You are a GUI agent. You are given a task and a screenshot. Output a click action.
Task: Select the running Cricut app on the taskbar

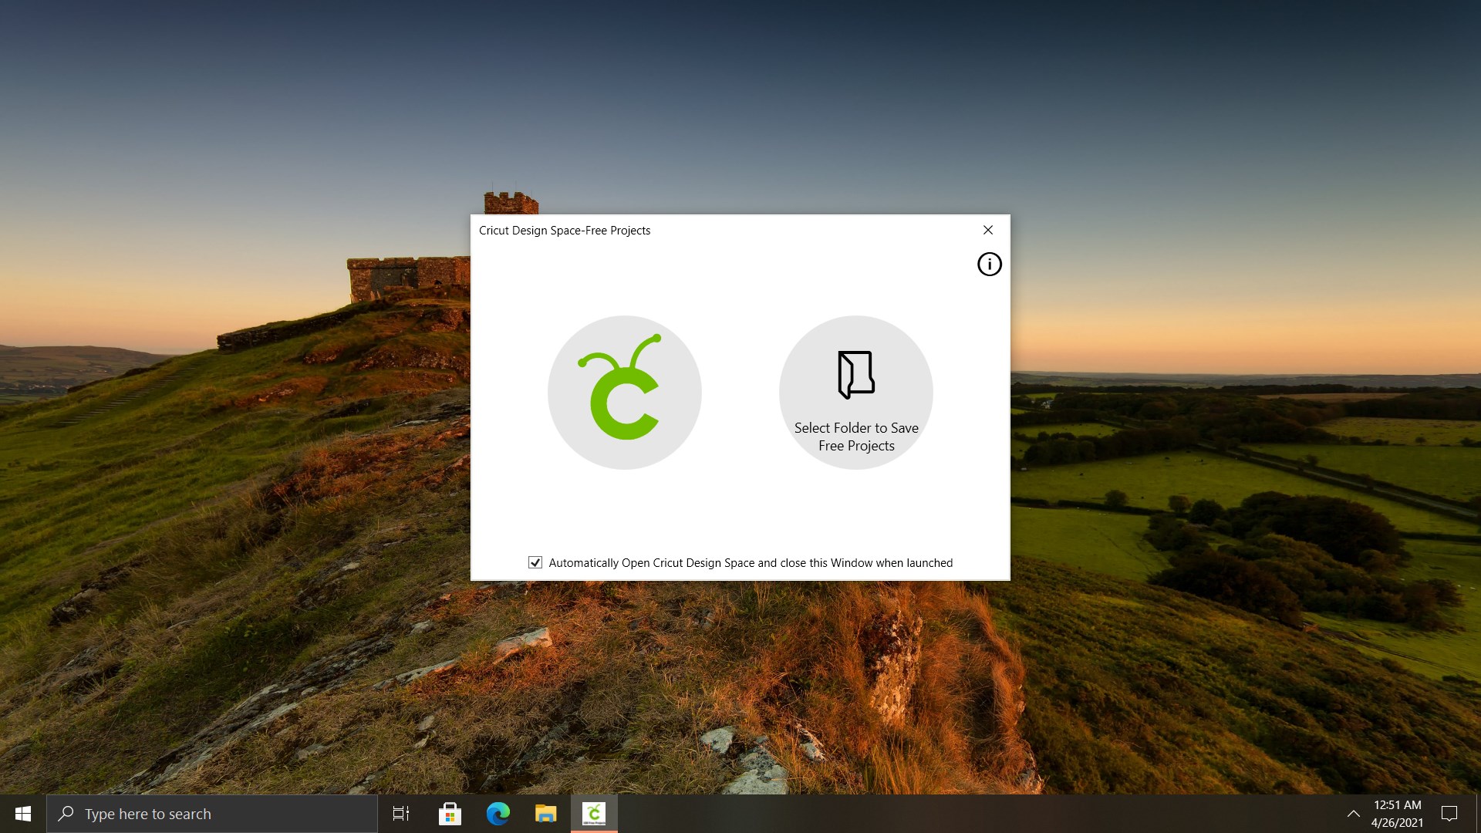coord(595,814)
